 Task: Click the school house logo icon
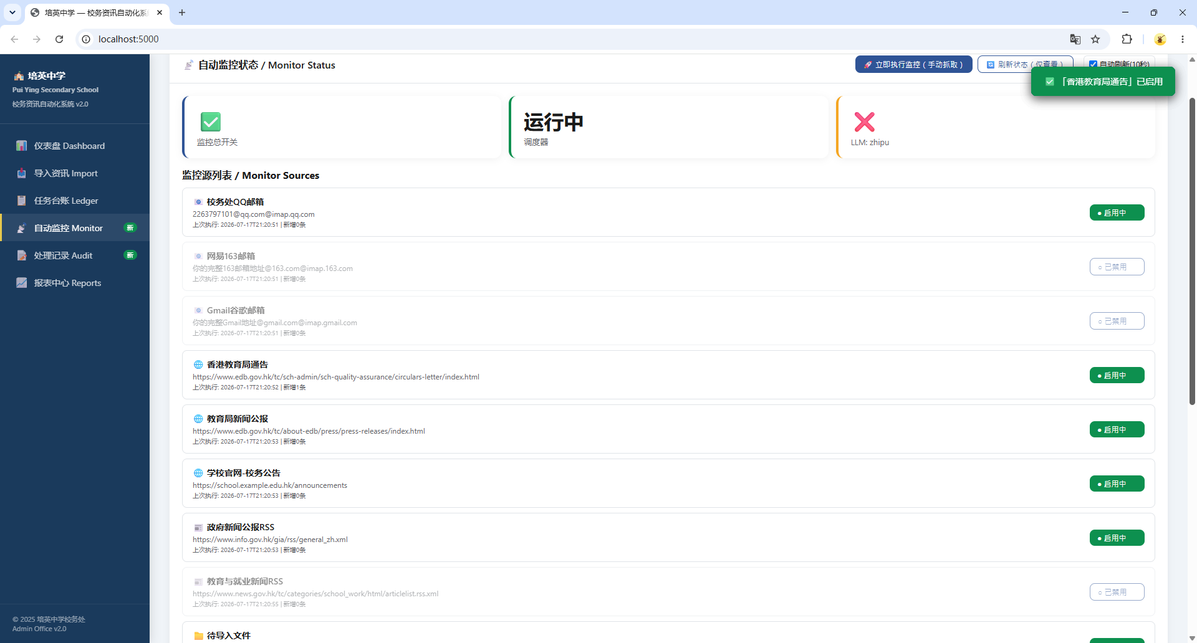click(19, 76)
